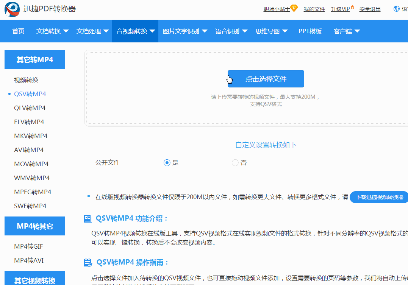This screenshot has height=285, width=408.
Task: Open the 我的文件 link
Action: (314, 9)
